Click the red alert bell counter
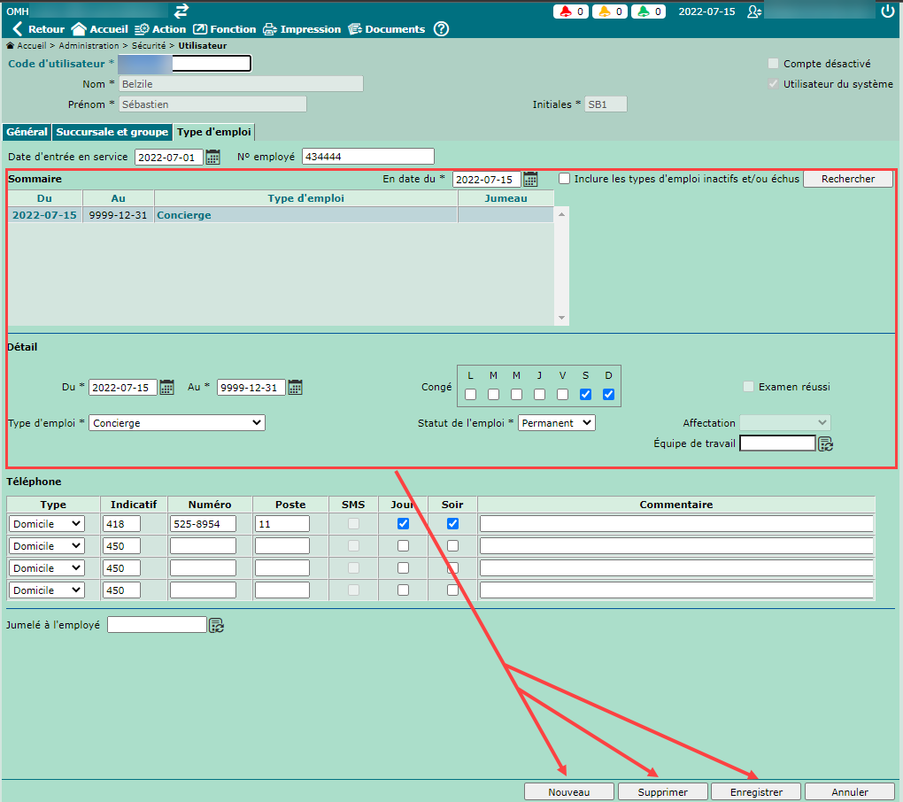 point(571,12)
